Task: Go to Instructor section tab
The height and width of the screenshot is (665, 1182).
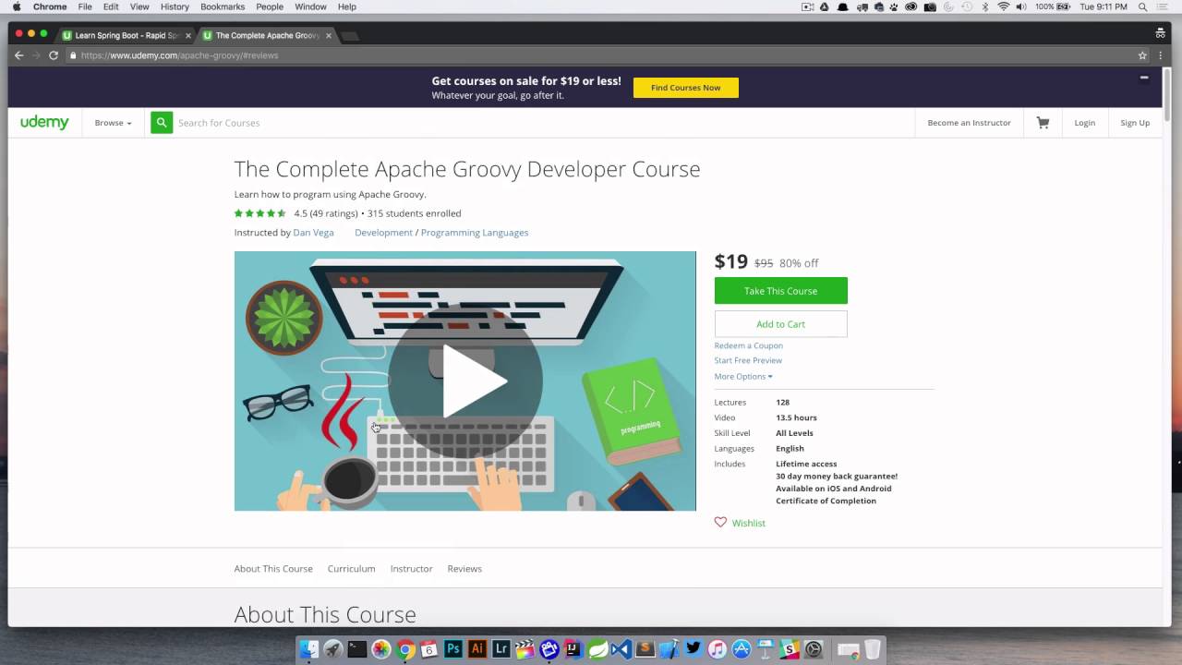Action: point(411,568)
